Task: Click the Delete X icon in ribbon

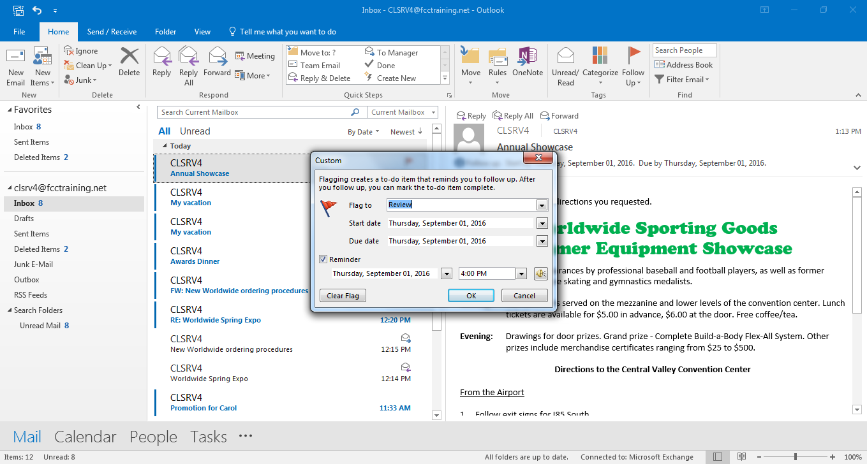Action: coord(130,56)
